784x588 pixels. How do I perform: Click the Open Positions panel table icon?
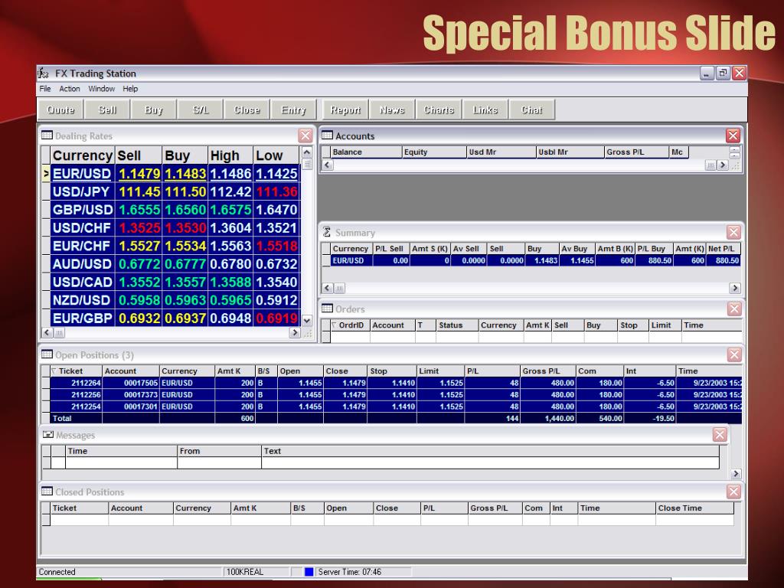click(x=47, y=354)
